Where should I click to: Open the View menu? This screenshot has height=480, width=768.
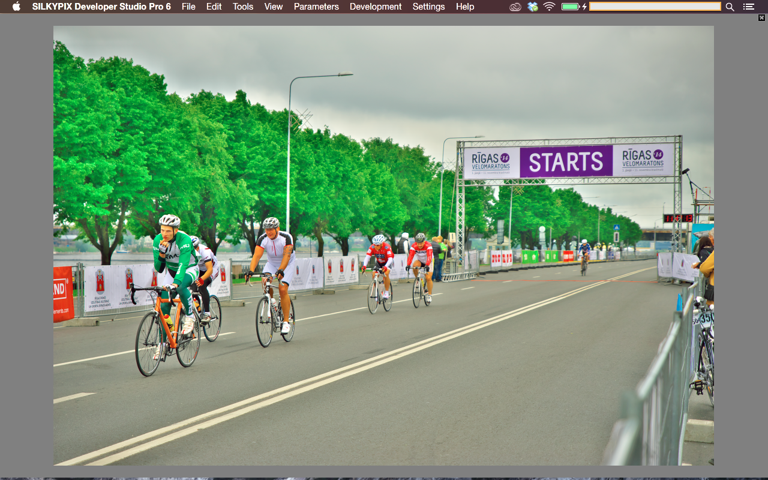(274, 7)
